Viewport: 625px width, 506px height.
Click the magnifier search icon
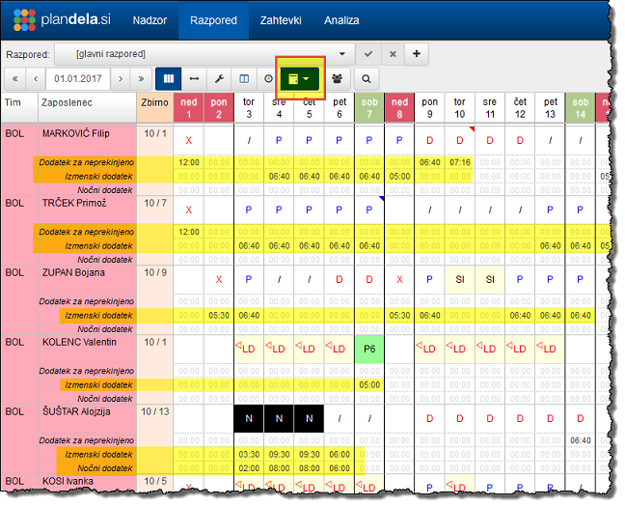[366, 78]
